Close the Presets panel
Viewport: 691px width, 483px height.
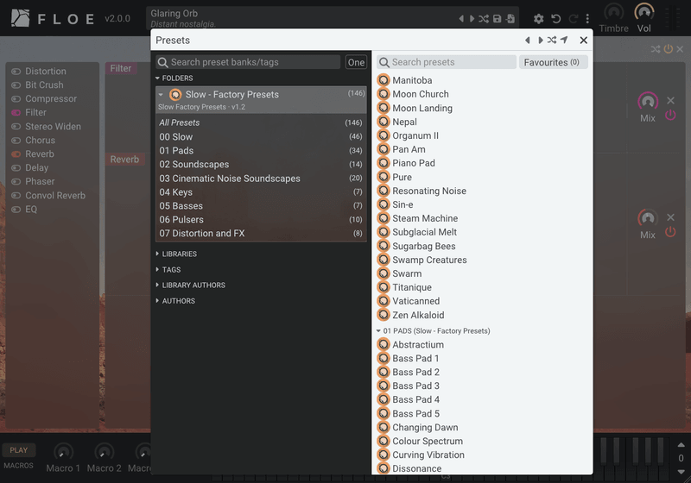[584, 41]
